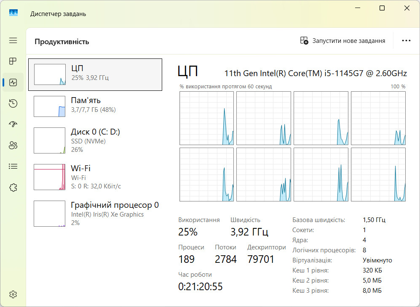Click the Дескриптори count 79701
The height and width of the screenshot is (307, 420).
261,259
